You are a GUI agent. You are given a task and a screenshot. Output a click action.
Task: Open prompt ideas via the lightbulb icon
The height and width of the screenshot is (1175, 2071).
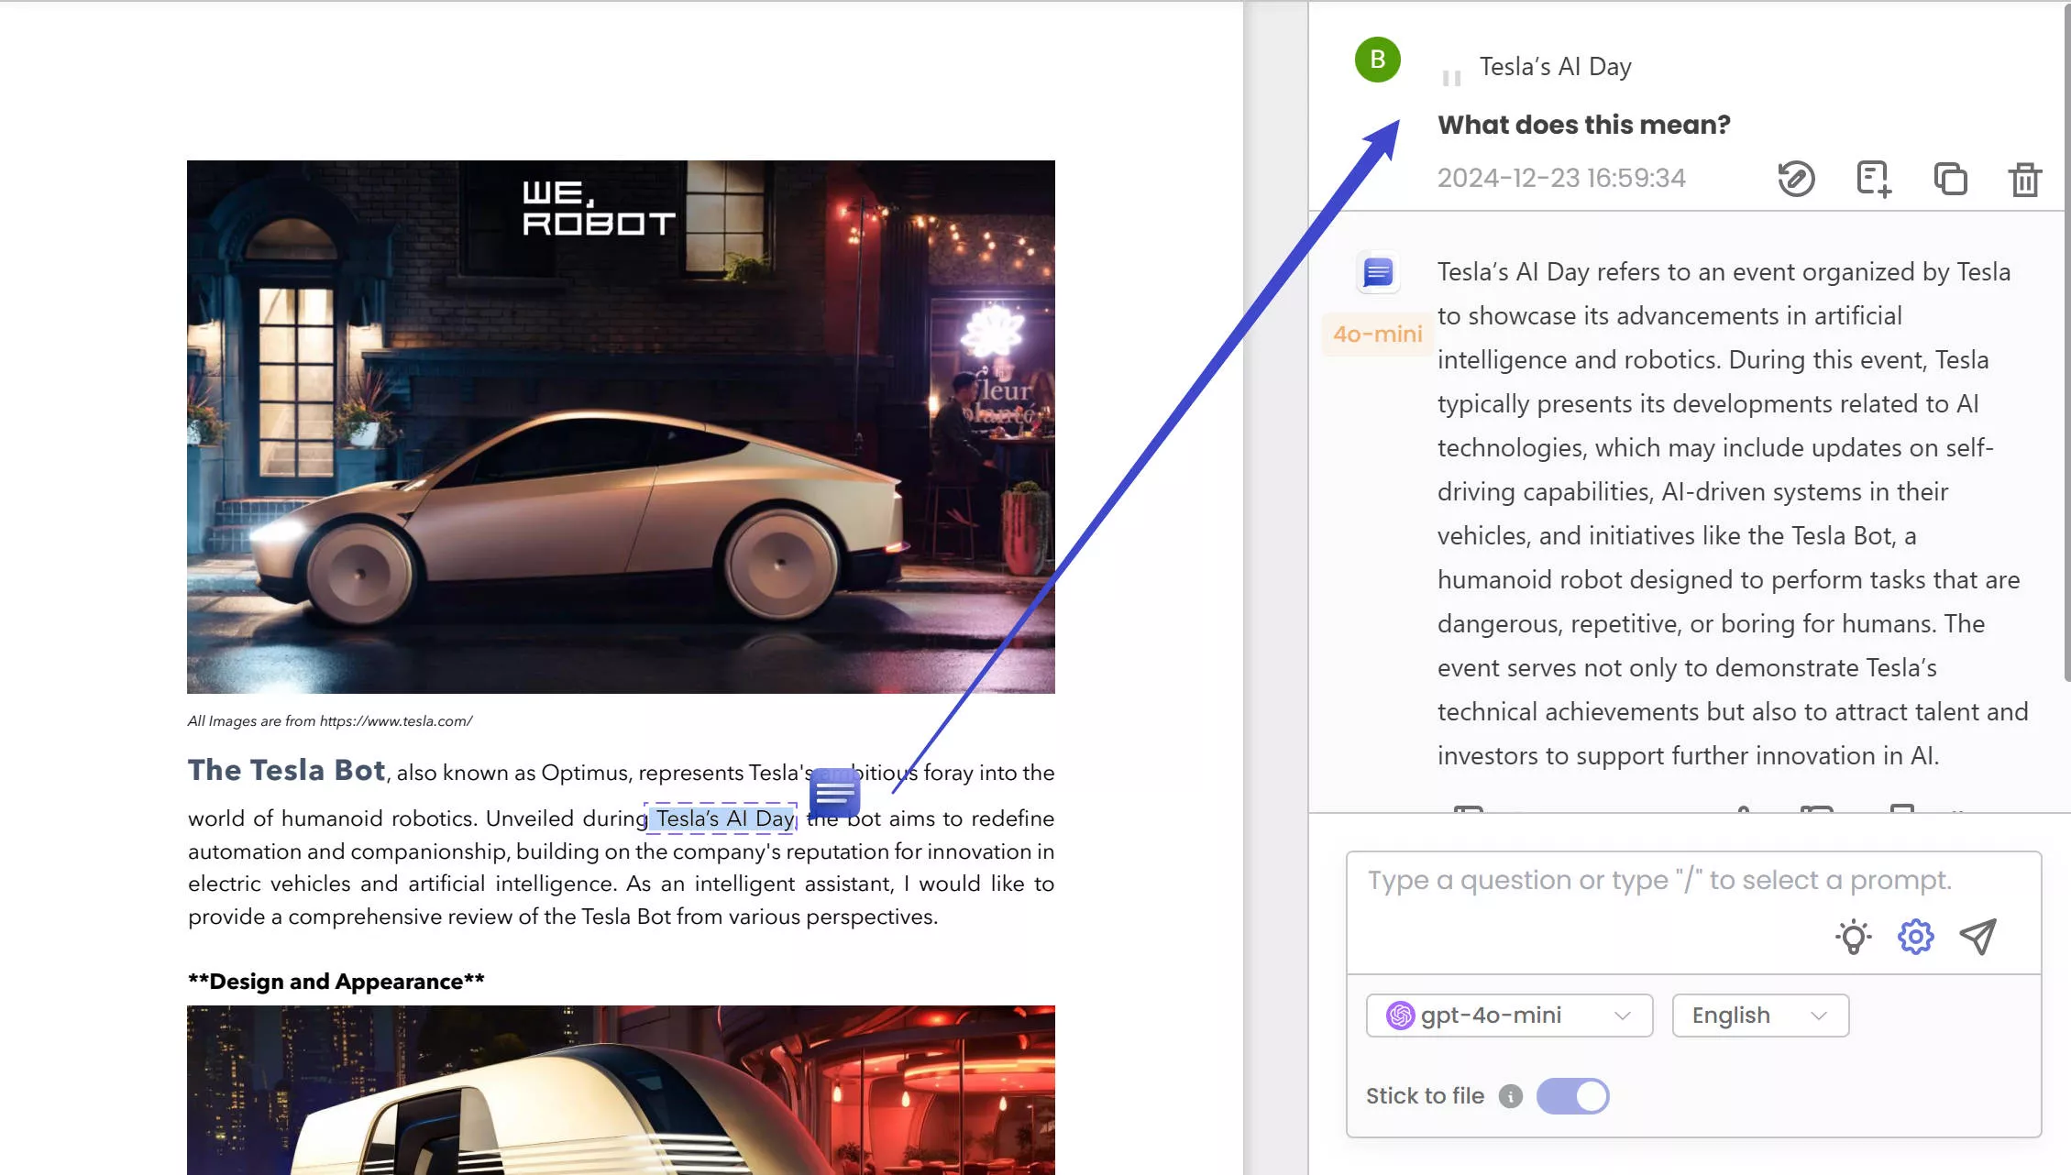click(x=1854, y=937)
